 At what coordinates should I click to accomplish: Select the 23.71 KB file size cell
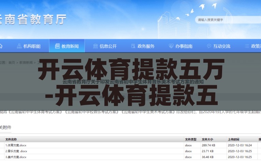[x=208, y=151]
